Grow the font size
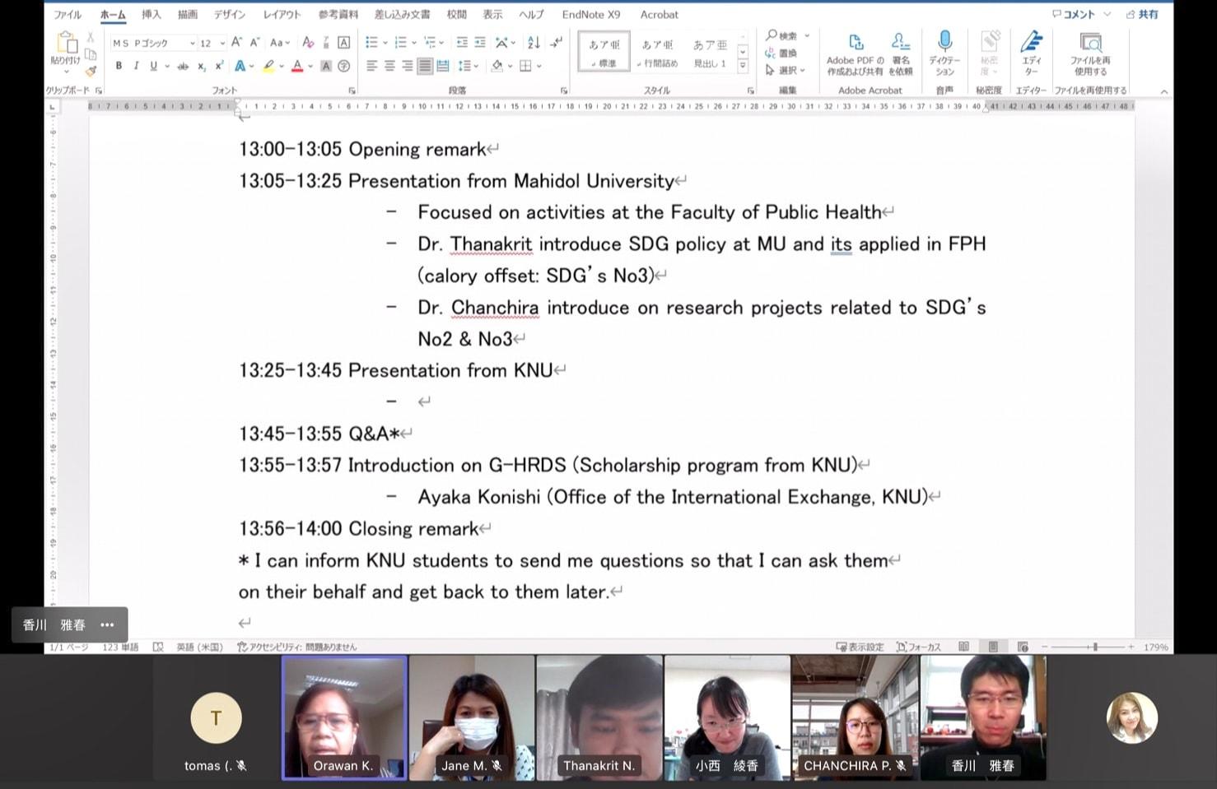This screenshot has width=1217, height=789. 237,42
